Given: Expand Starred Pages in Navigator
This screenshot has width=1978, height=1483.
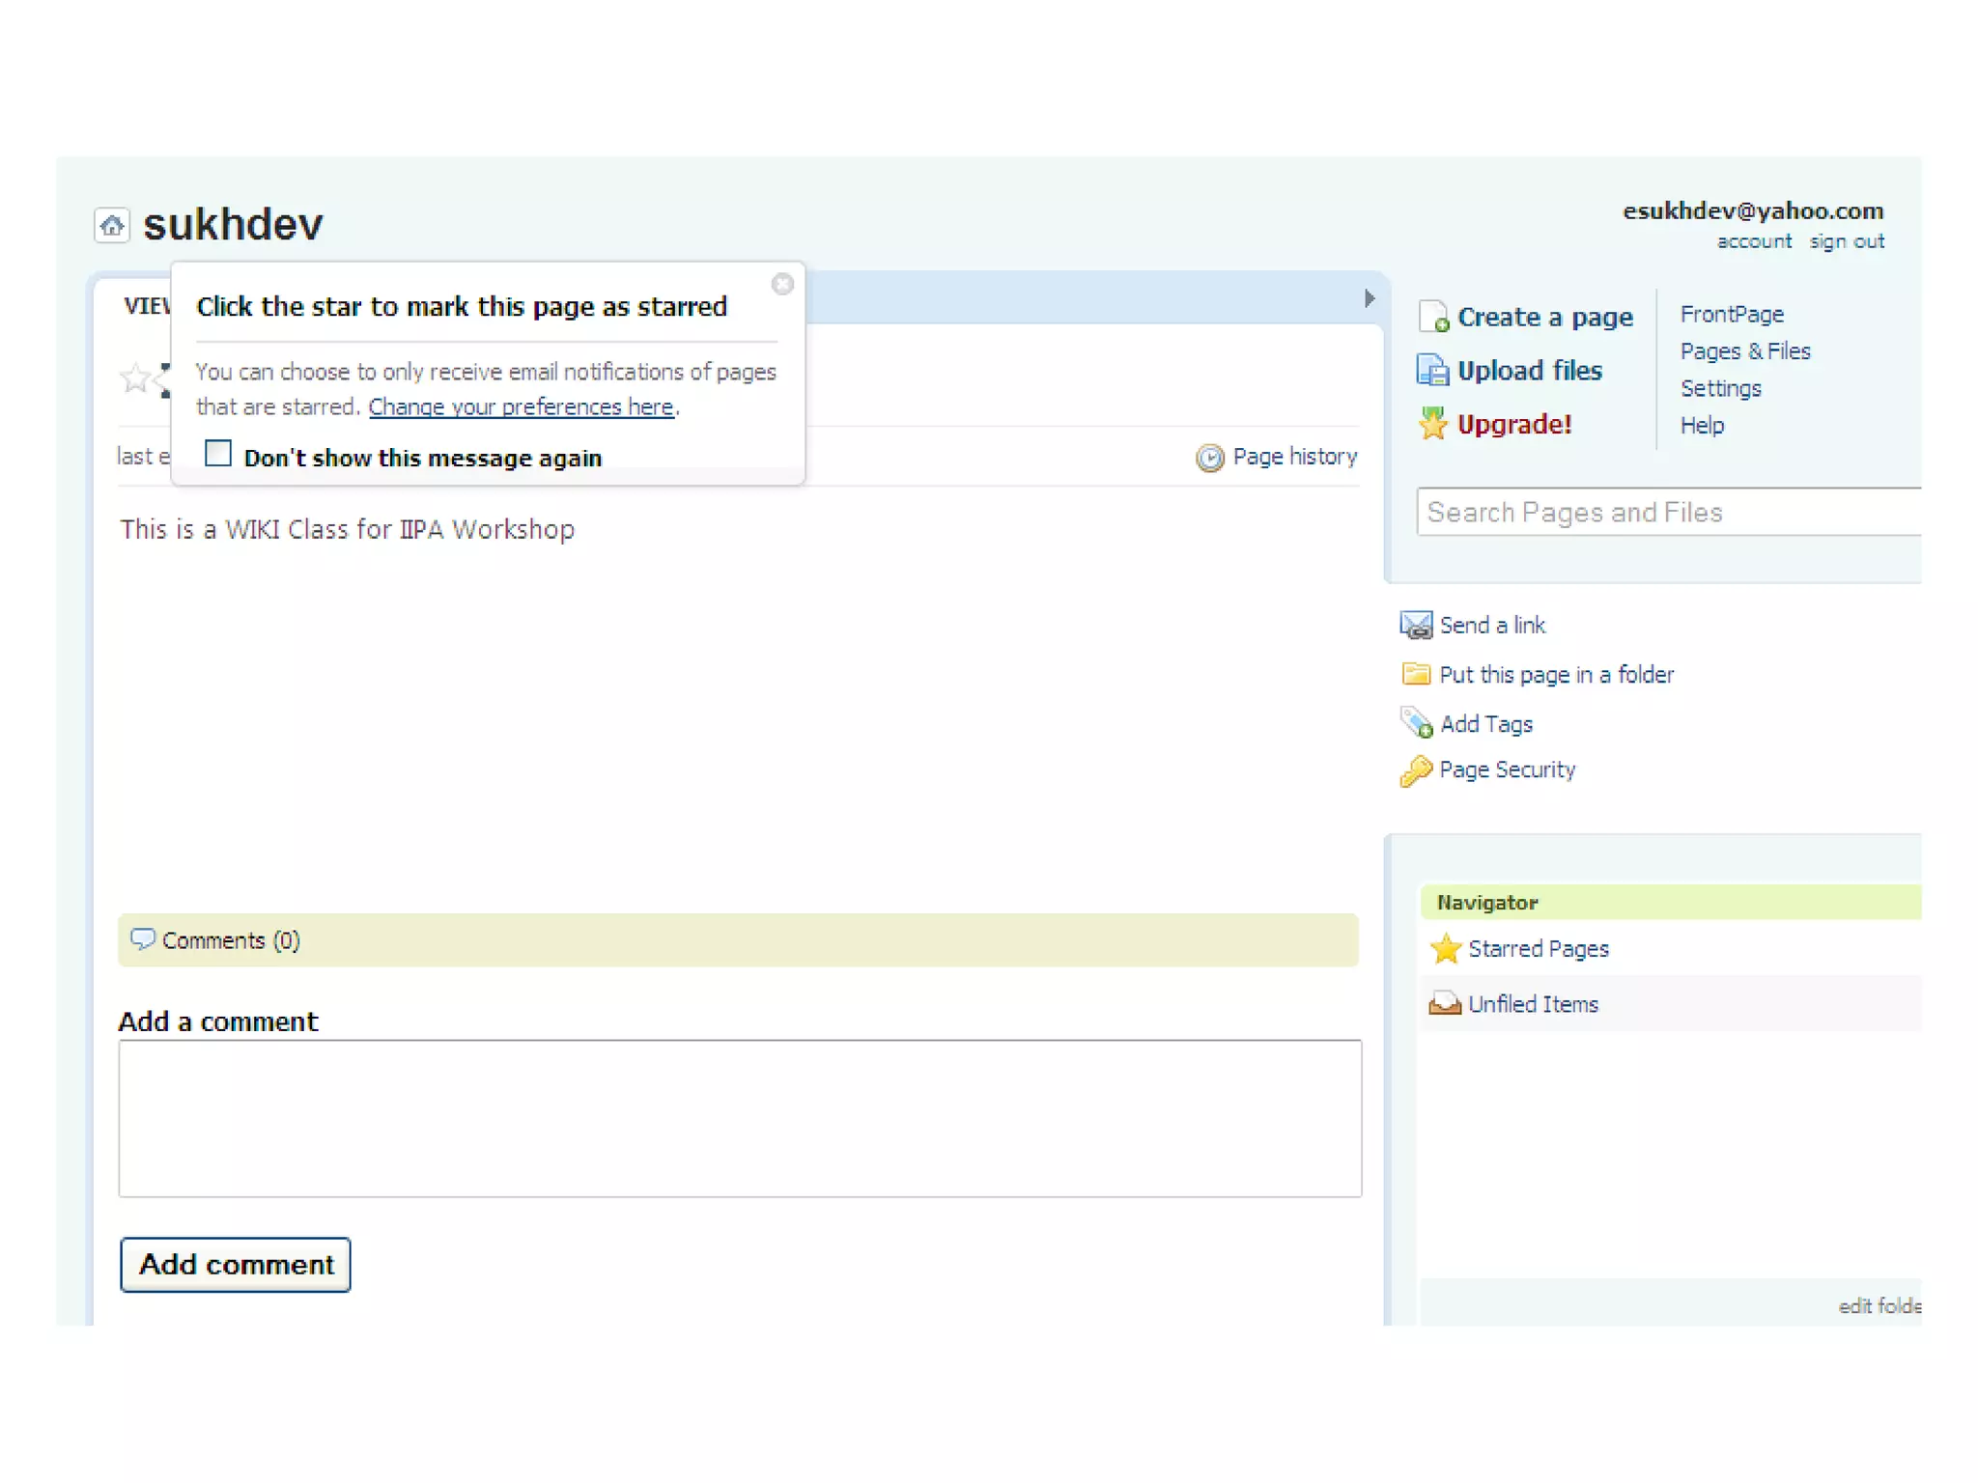Looking at the screenshot, I should (x=1538, y=949).
